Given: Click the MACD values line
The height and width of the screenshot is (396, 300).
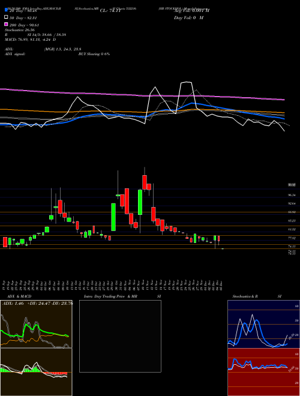Looking at the screenshot, I should (x=31, y=40).
